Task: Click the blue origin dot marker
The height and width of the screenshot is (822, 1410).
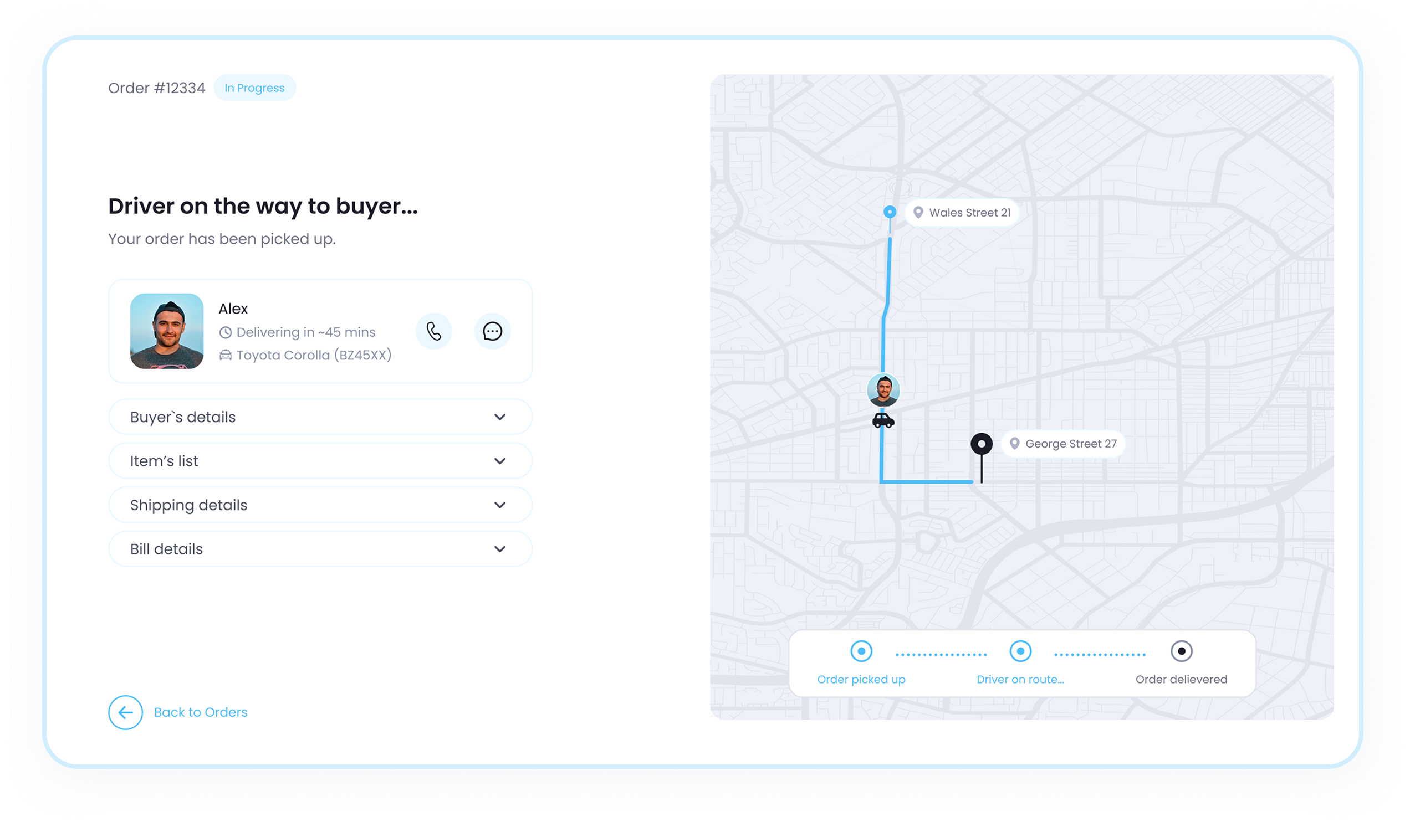Action: pos(890,212)
